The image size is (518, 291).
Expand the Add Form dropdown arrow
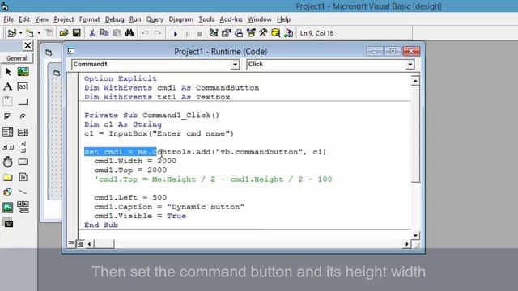pyautogui.click(x=39, y=33)
